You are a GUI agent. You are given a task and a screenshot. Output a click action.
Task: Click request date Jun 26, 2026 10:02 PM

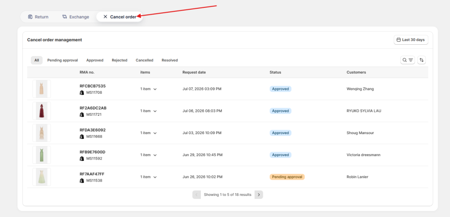click(202, 177)
